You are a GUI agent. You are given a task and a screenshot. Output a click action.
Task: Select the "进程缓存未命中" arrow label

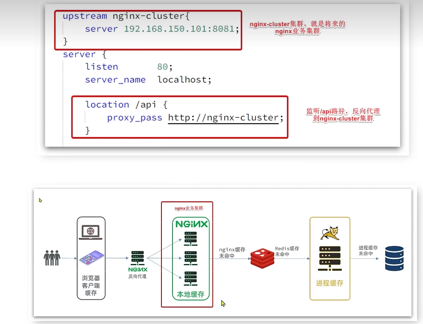click(368, 250)
